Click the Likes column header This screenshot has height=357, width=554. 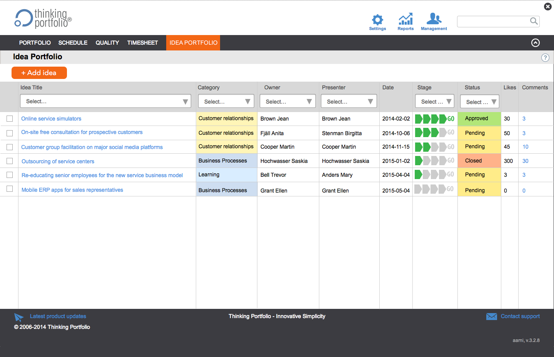510,87
